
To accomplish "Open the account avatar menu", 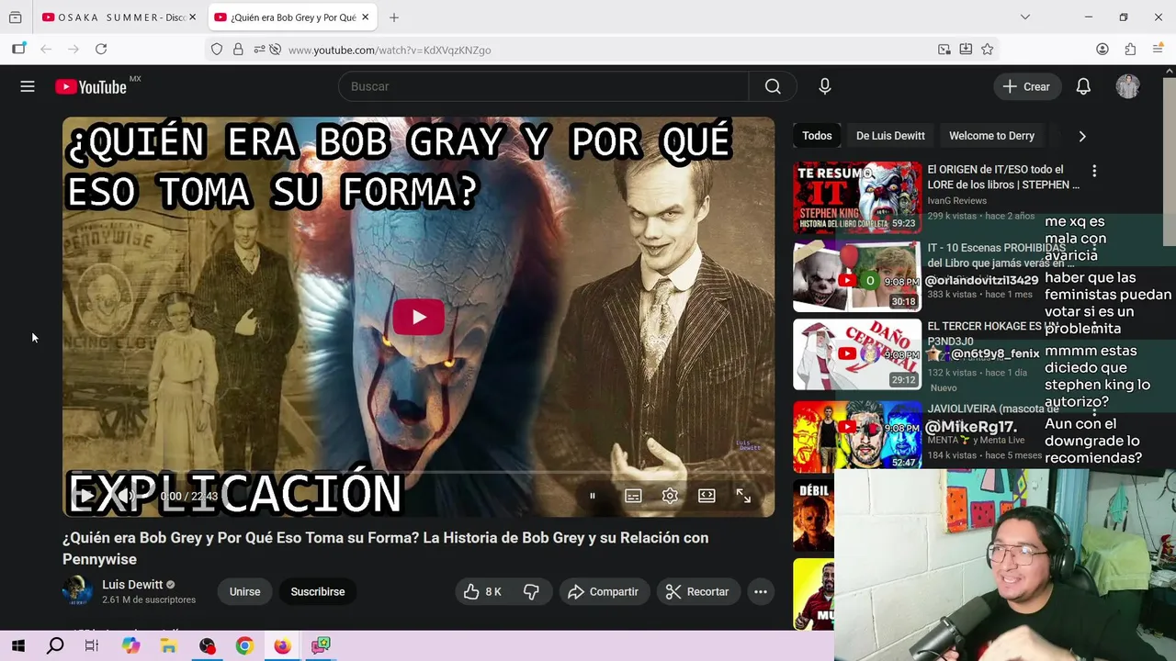I will pos(1127,86).
